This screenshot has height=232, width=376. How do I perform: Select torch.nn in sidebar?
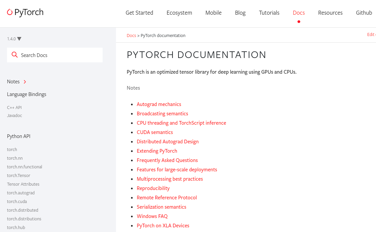[x=15, y=158]
